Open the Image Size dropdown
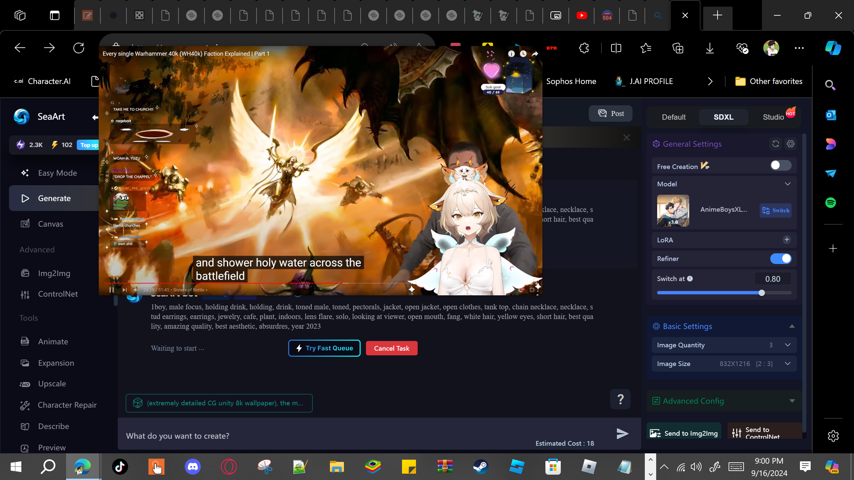The height and width of the screenshot is (480, 854). (x=724, y=364)
